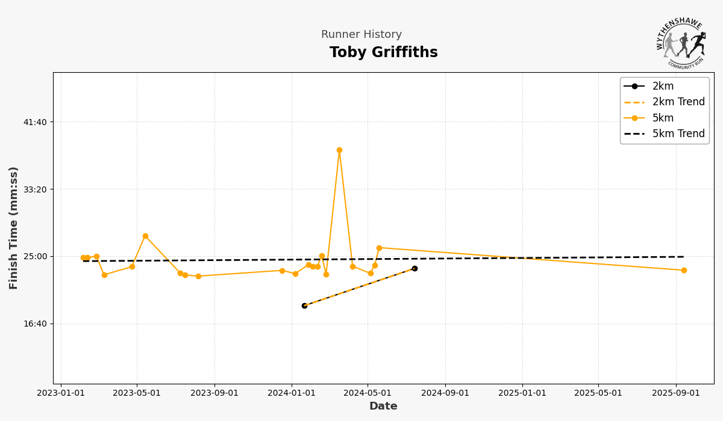Click the final 5km point in September 2025

point(684,271)
